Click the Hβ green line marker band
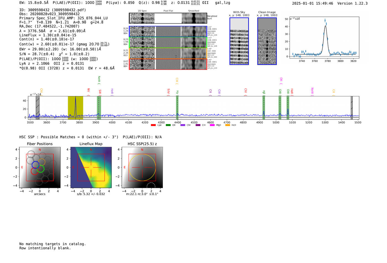The width and height of the screenshot is (387, 263). (x=264, y=108)
